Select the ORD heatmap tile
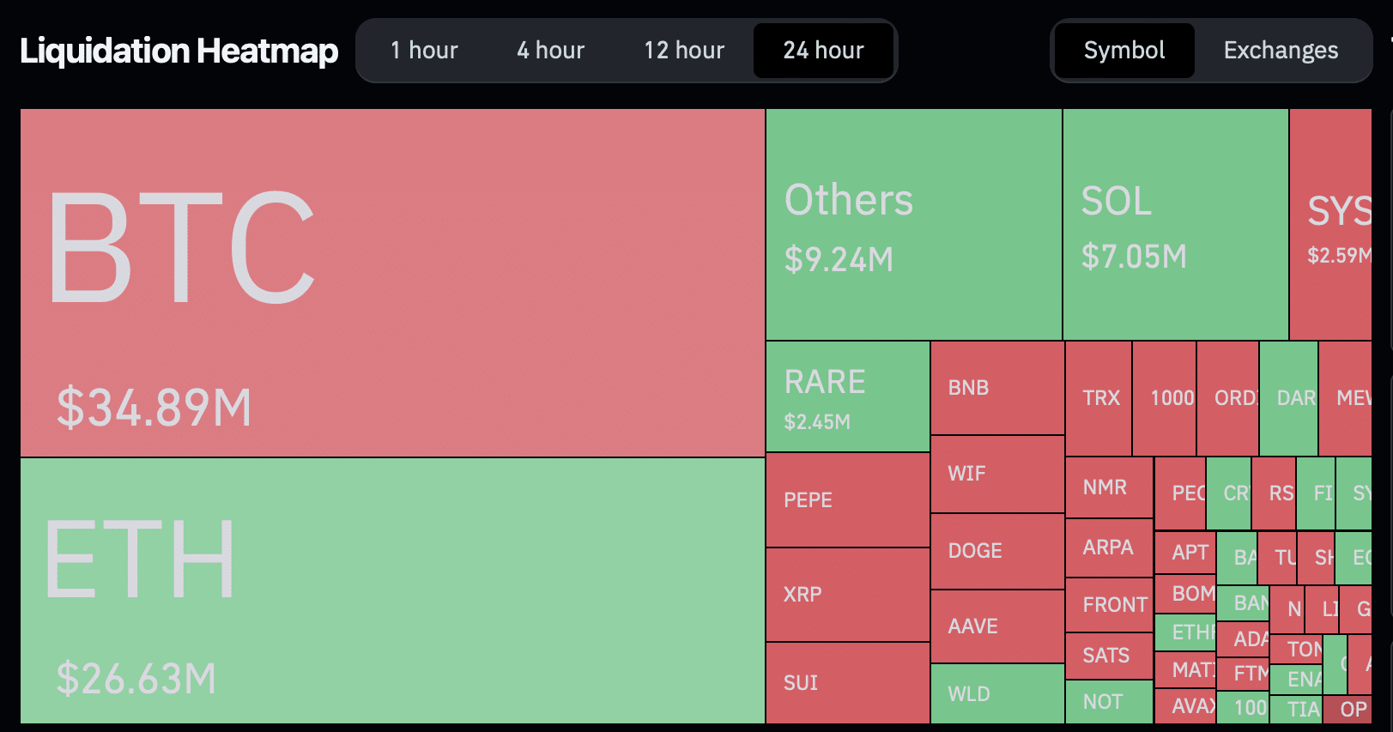The height and width of the screenshot is (732, 1393). [x=1227, y=398]
